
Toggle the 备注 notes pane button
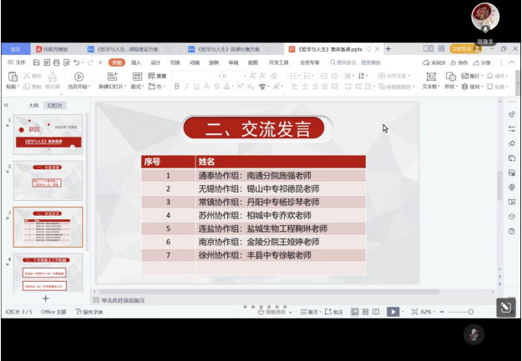[312, 312]
